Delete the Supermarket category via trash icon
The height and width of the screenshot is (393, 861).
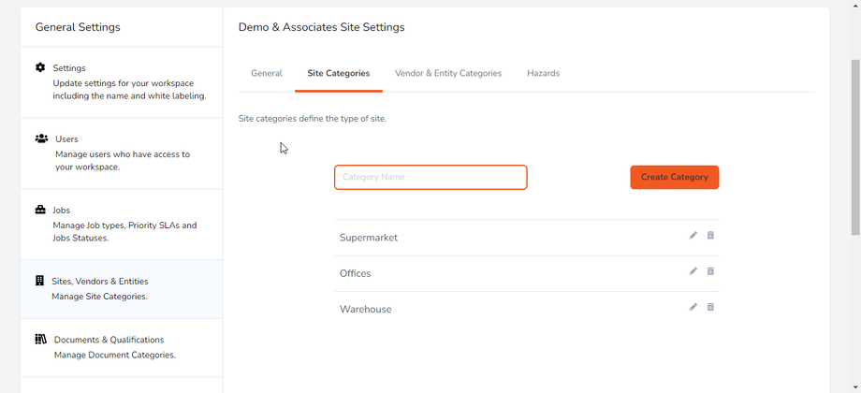[710, 236]
